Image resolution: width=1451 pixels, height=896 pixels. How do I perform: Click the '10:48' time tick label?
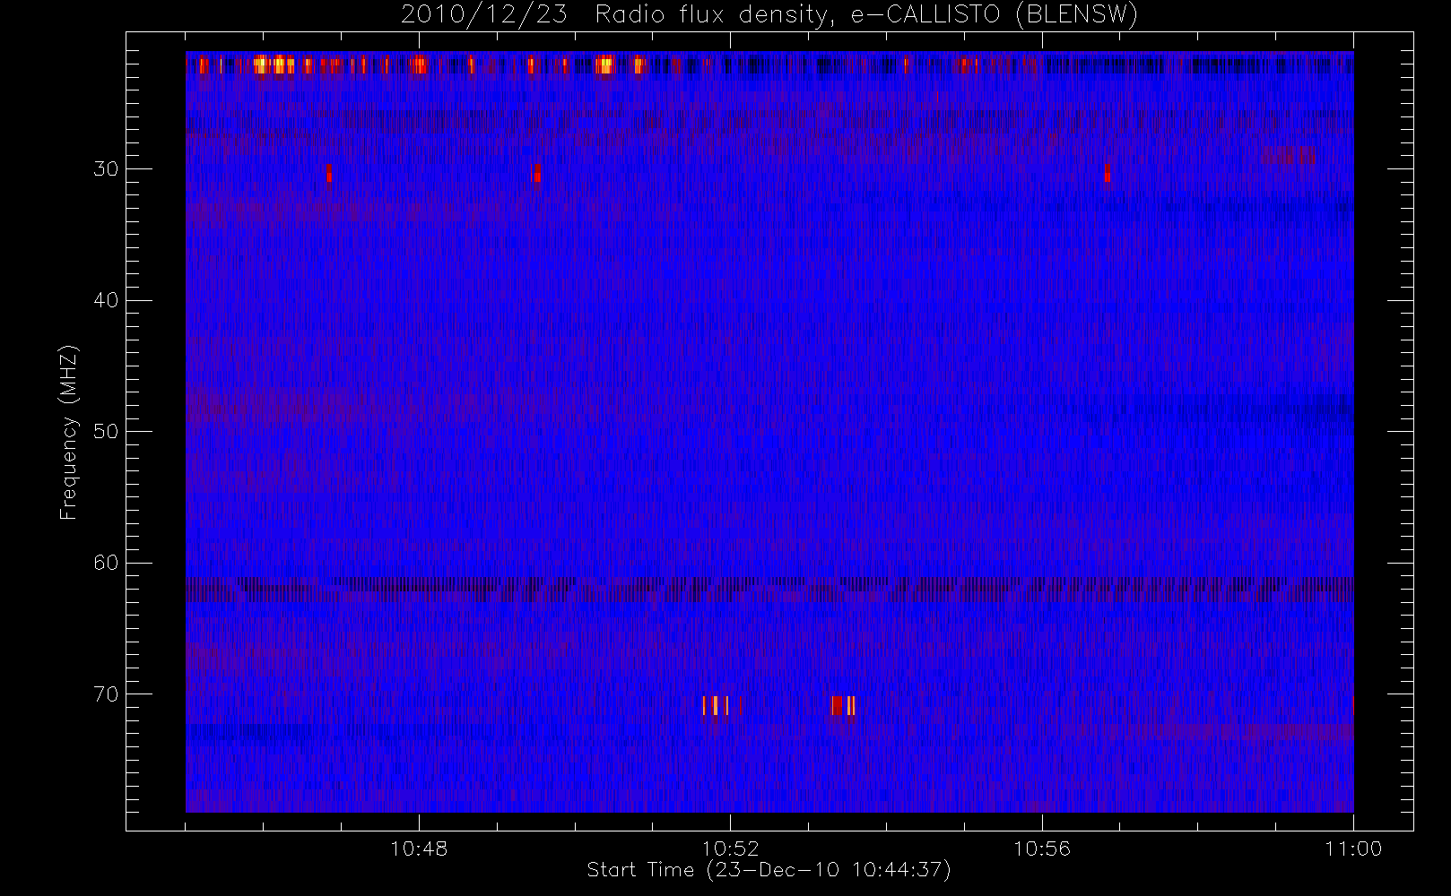coord(419,849)
